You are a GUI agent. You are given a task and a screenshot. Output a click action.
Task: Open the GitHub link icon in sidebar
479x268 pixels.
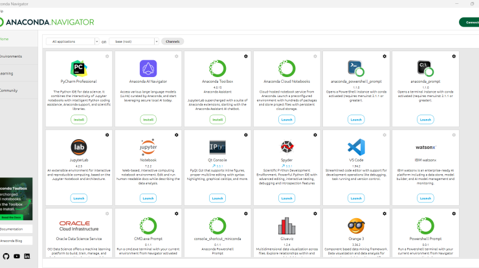6,256
